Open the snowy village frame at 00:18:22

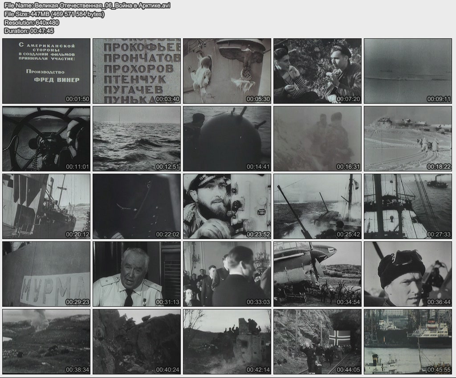point(408,138)
